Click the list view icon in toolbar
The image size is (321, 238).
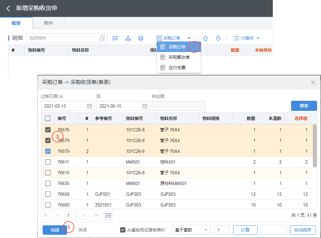pos(115,38)
